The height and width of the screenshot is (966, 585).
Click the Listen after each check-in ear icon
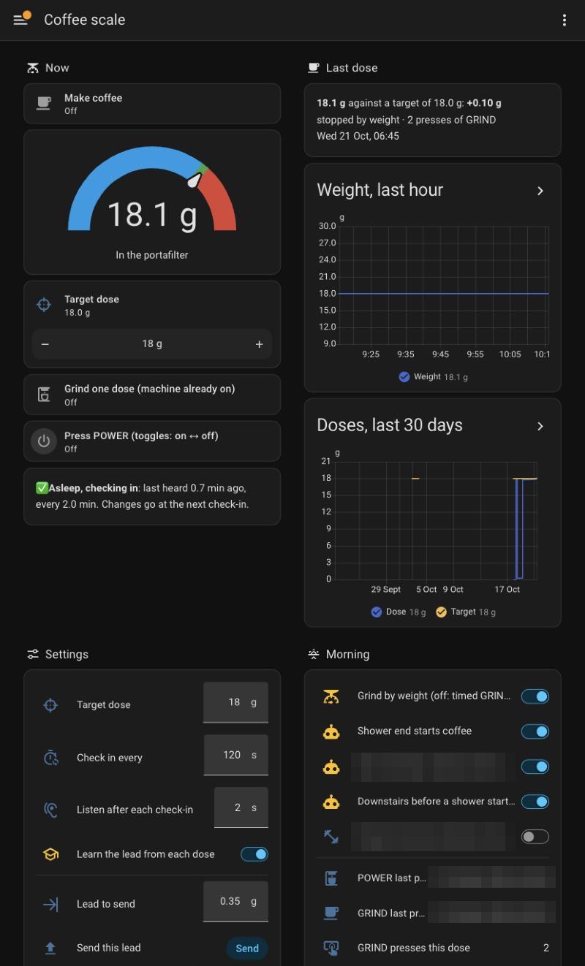click(50, 810)
